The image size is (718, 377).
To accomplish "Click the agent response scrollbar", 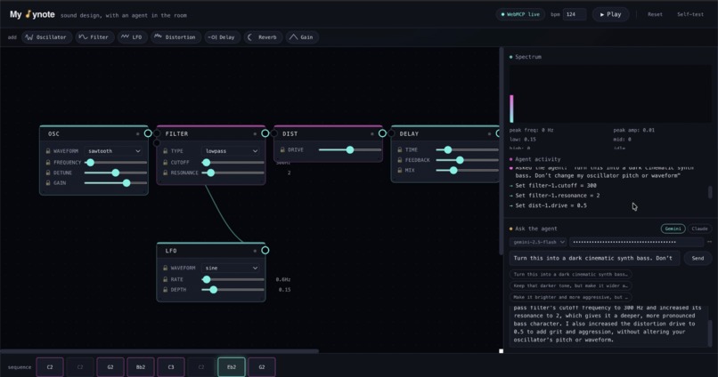I will point(710,333).
